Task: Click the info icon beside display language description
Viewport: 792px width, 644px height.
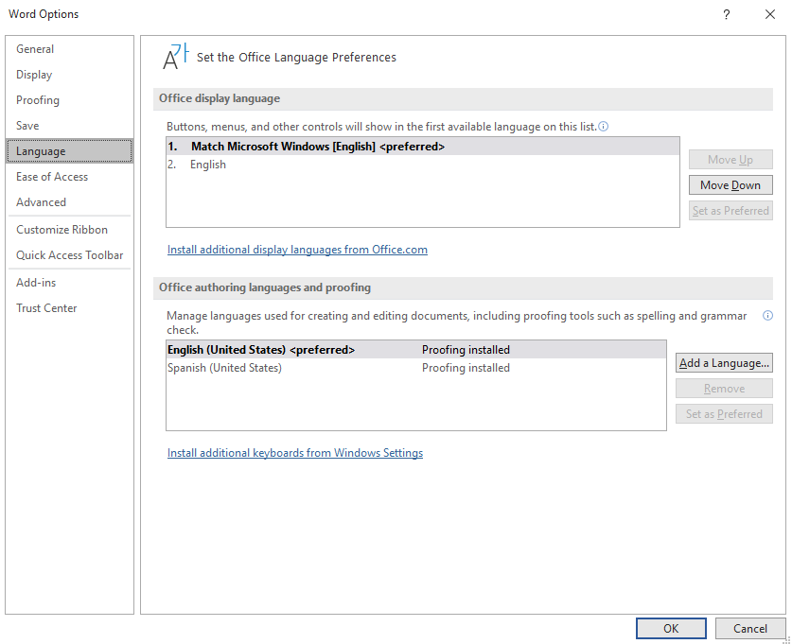Action: [604, 127]
